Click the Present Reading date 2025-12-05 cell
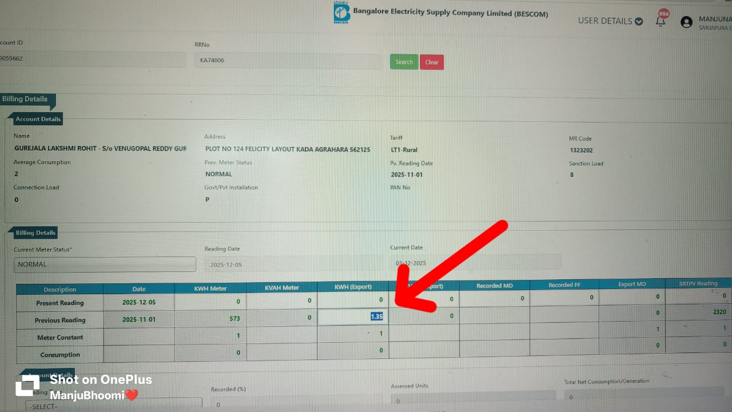Image resolution: width=732 pixels, height=412 pixels. tap(139, 302)
